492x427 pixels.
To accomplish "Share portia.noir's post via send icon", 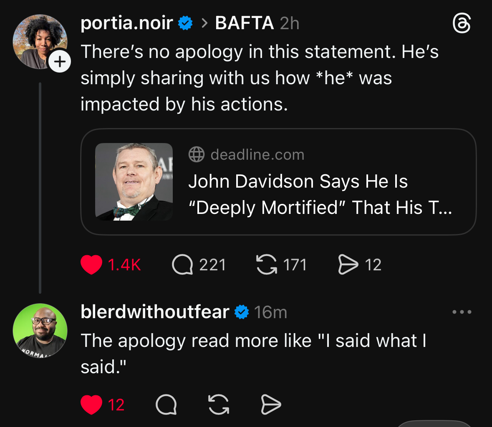I will click(x=348, y=265).
